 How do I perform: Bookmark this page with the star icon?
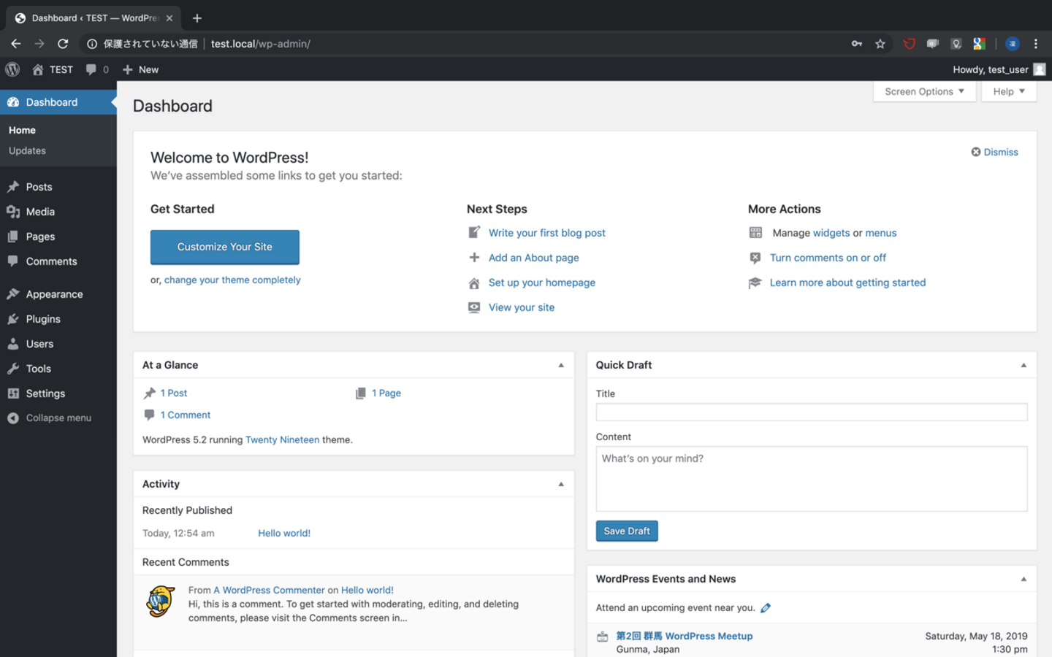880,44
